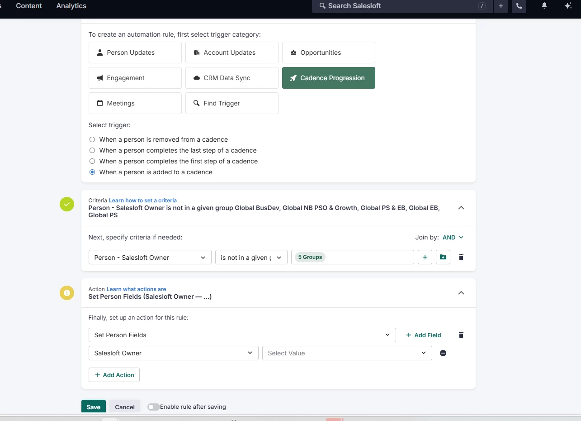Open the 'is not in a given' operator dropdown

251,257
